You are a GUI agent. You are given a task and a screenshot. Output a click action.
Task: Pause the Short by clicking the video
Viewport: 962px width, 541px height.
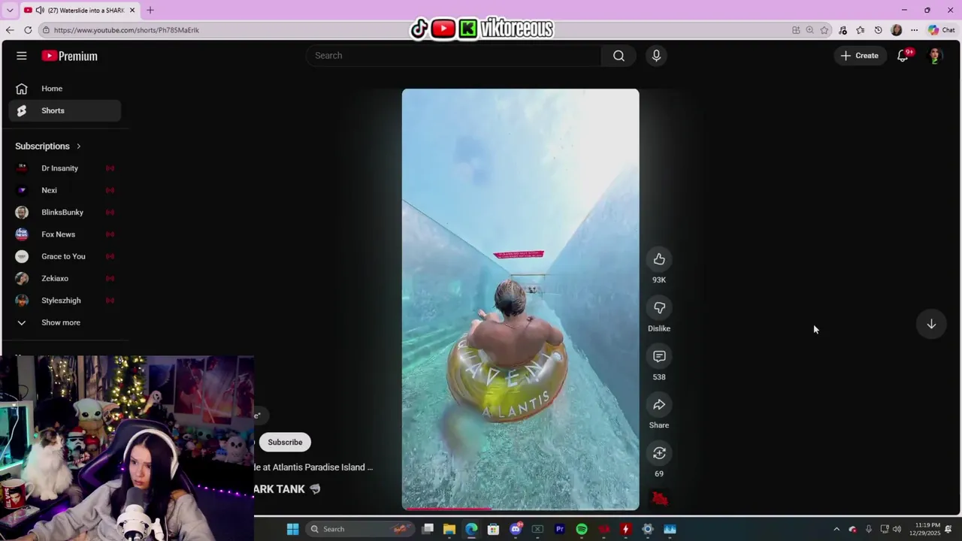[x=520, y=300]
